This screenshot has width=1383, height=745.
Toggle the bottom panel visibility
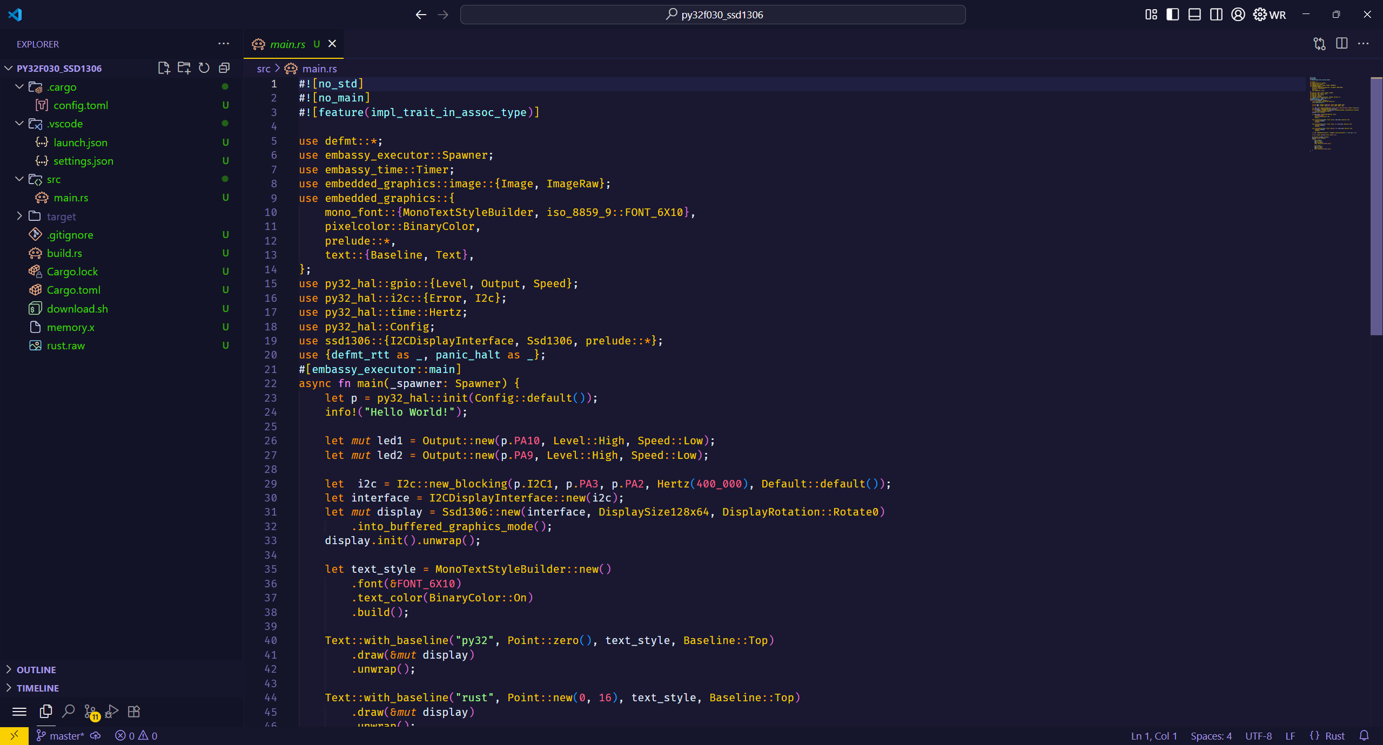coord(1194,15)
